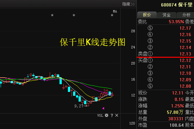
Task: Click the 现价 value 12.11
Action: tap(178, 93)
